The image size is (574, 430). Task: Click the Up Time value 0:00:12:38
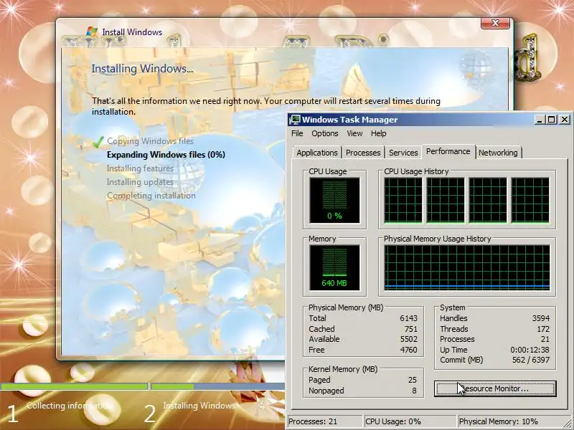530,350
